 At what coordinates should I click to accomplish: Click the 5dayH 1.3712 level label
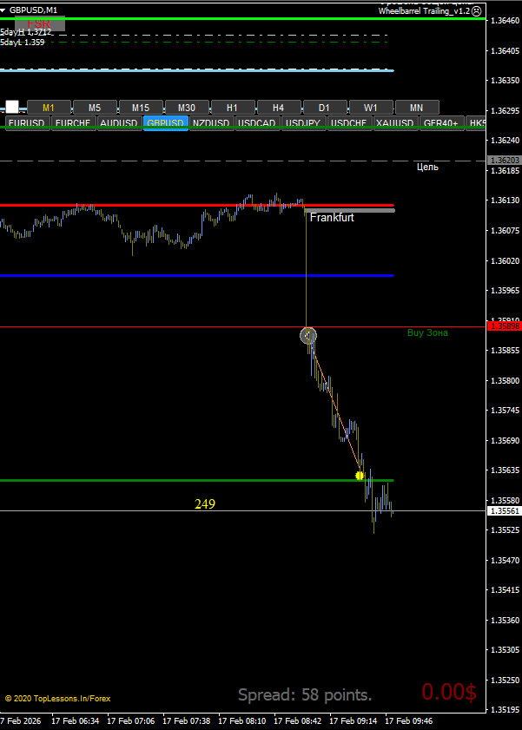tap(25, 32)
